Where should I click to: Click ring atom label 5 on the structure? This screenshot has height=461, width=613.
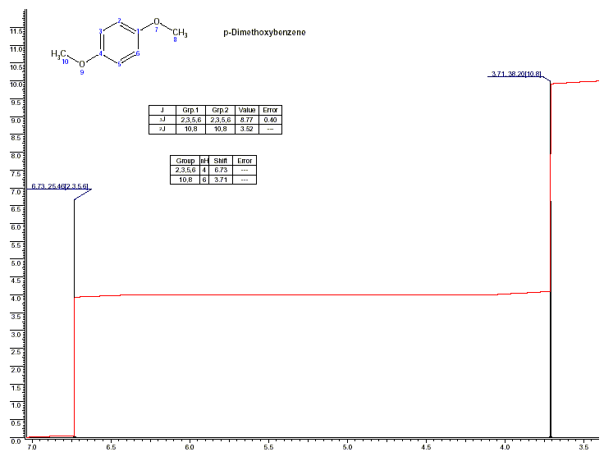coord(119,65)
